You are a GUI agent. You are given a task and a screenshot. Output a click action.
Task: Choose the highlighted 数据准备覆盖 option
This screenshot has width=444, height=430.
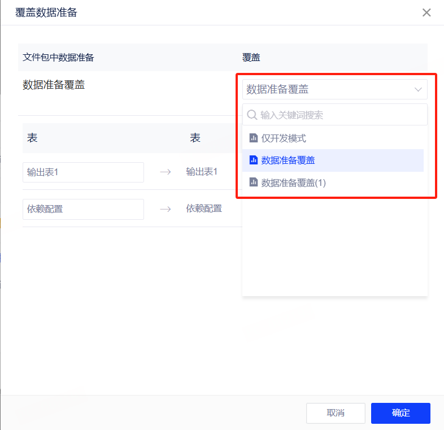point(288,160)
